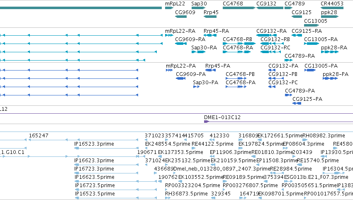Click the ppk28 gene label
Viewport: 353px width, 200px height.
coord(329,12)
